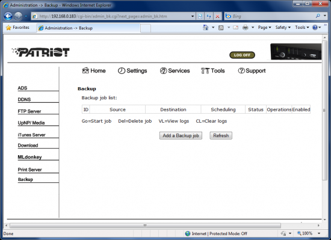Go back with the browser Back arrow
This screenshot has width=331, height=240.
8,16
